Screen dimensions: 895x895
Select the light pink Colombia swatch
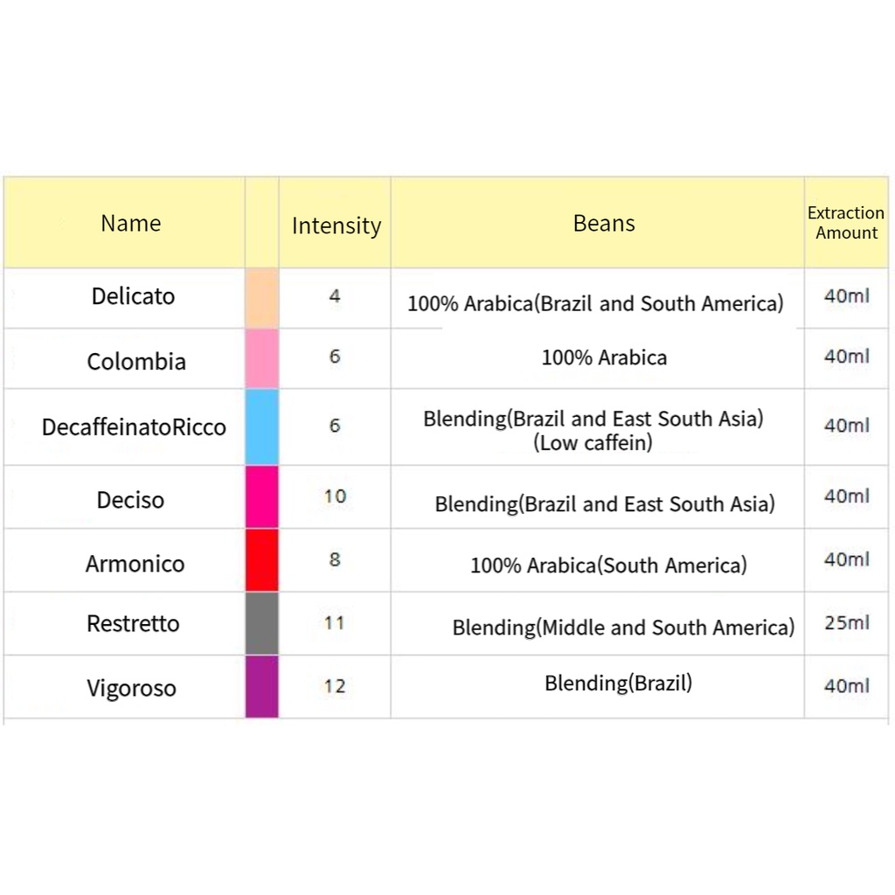pyautogui.click(x=262, y=358)
